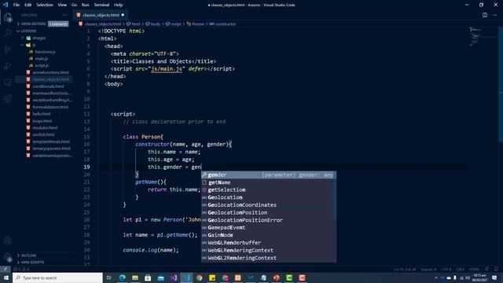503x283 pixels.
Task: Click the remote window status bar icon
Action: click(6, 269)
